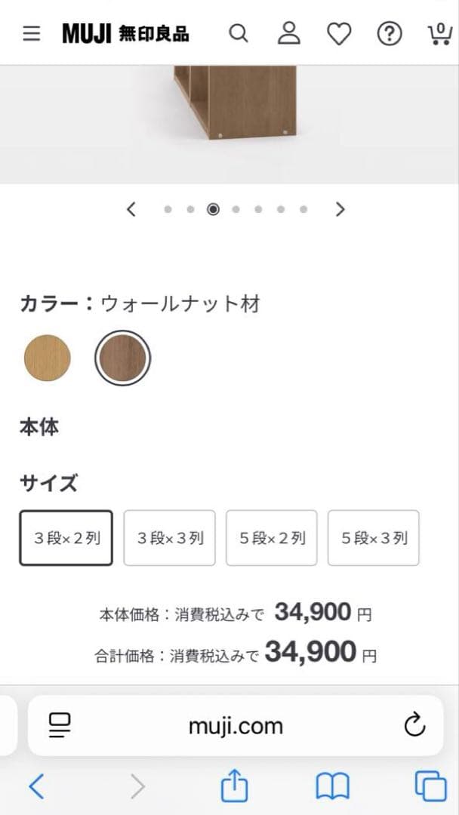Open the favorites wishlist
The image size is (459, 815).
point(339,33)
